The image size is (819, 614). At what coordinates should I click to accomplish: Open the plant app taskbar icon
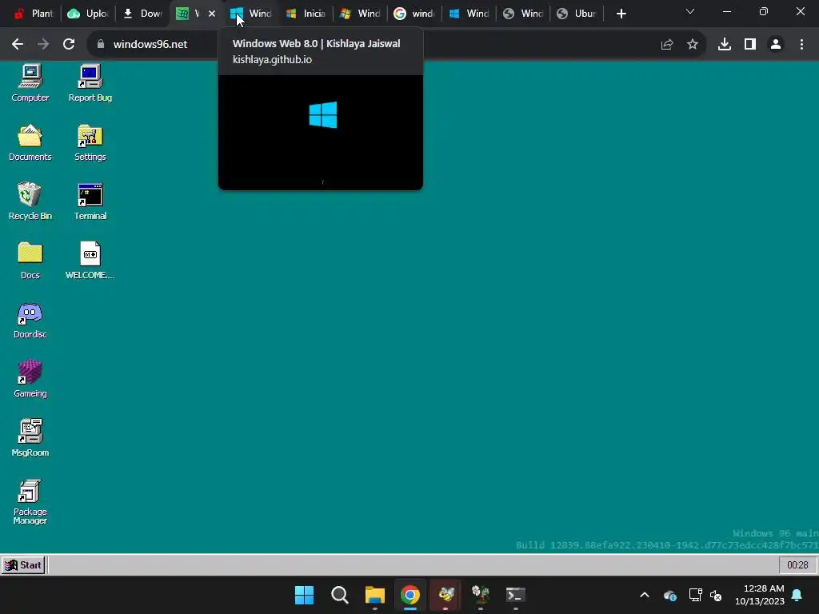coord(481,595)
